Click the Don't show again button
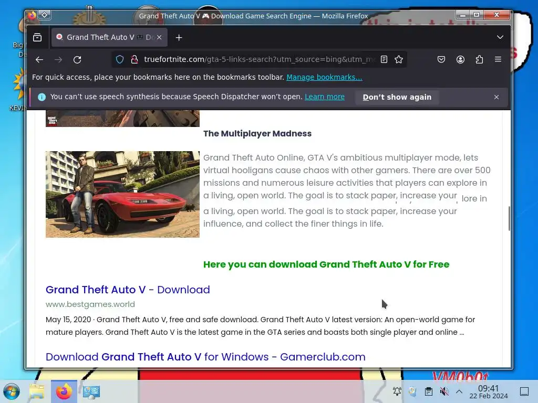The width and height of the screenshot is (538, 403). [397, 97]
